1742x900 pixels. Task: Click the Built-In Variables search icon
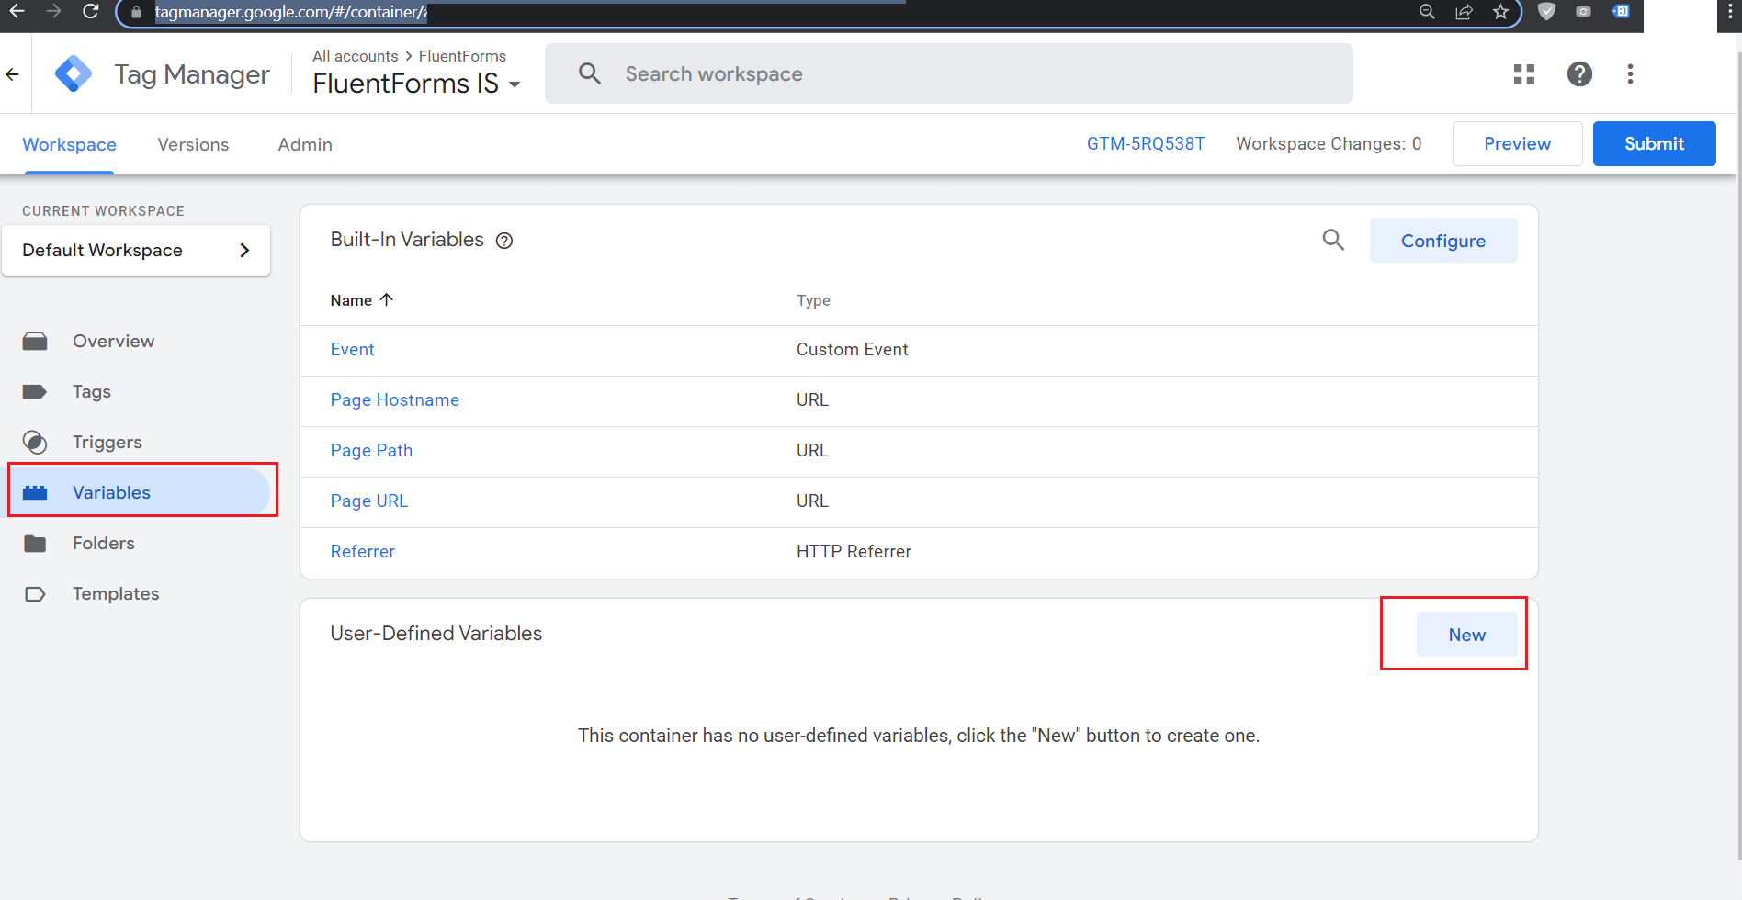[x=1333, y=241]
